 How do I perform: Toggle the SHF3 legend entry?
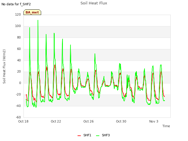pos(103,135)
